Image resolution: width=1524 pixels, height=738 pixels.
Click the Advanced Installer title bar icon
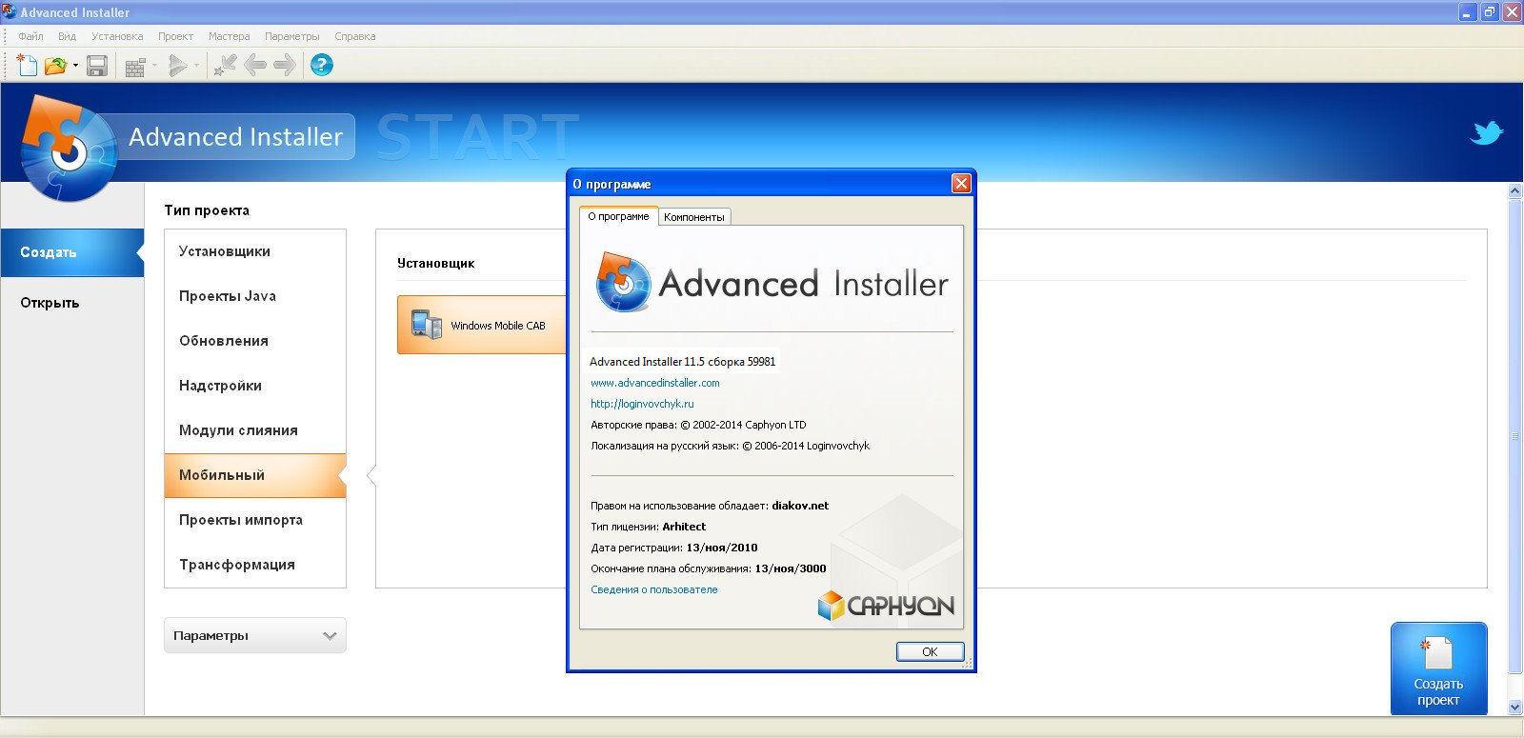click(x=10, y=12)
